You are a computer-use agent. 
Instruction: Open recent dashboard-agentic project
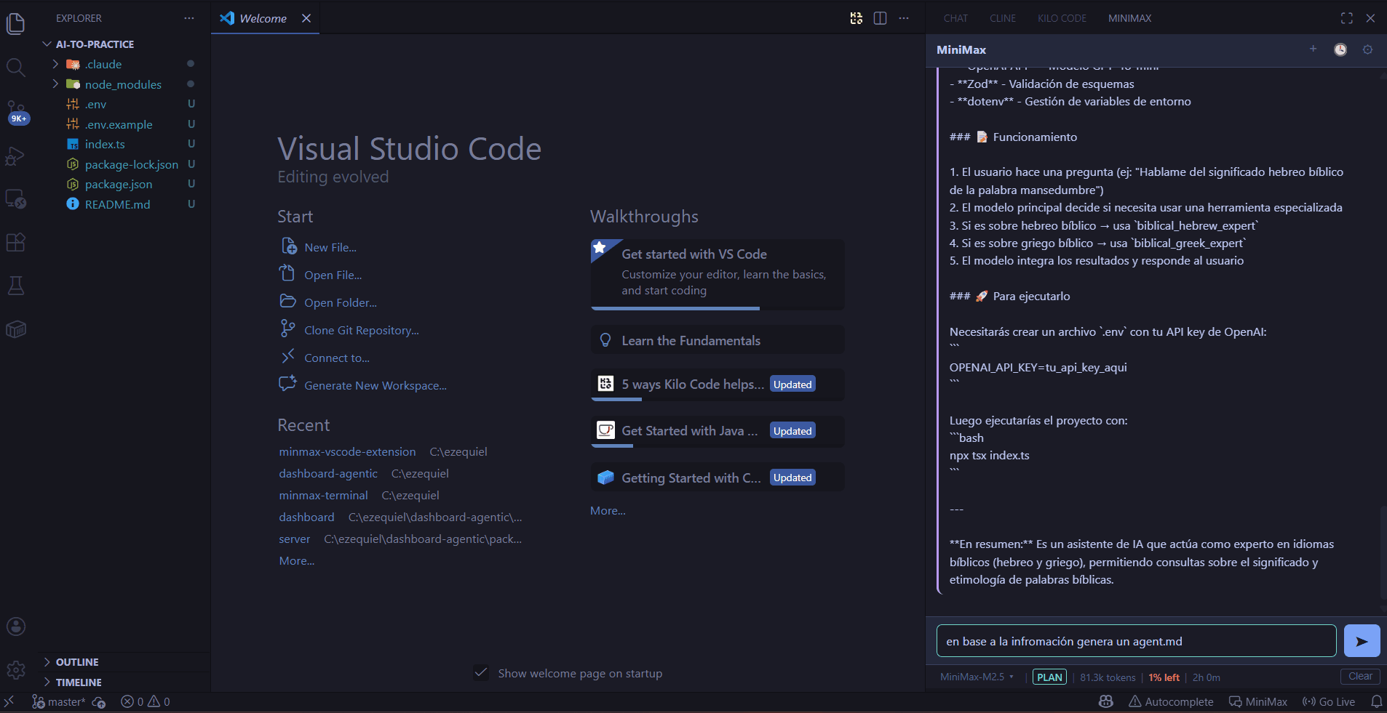[x=328, y=474]
